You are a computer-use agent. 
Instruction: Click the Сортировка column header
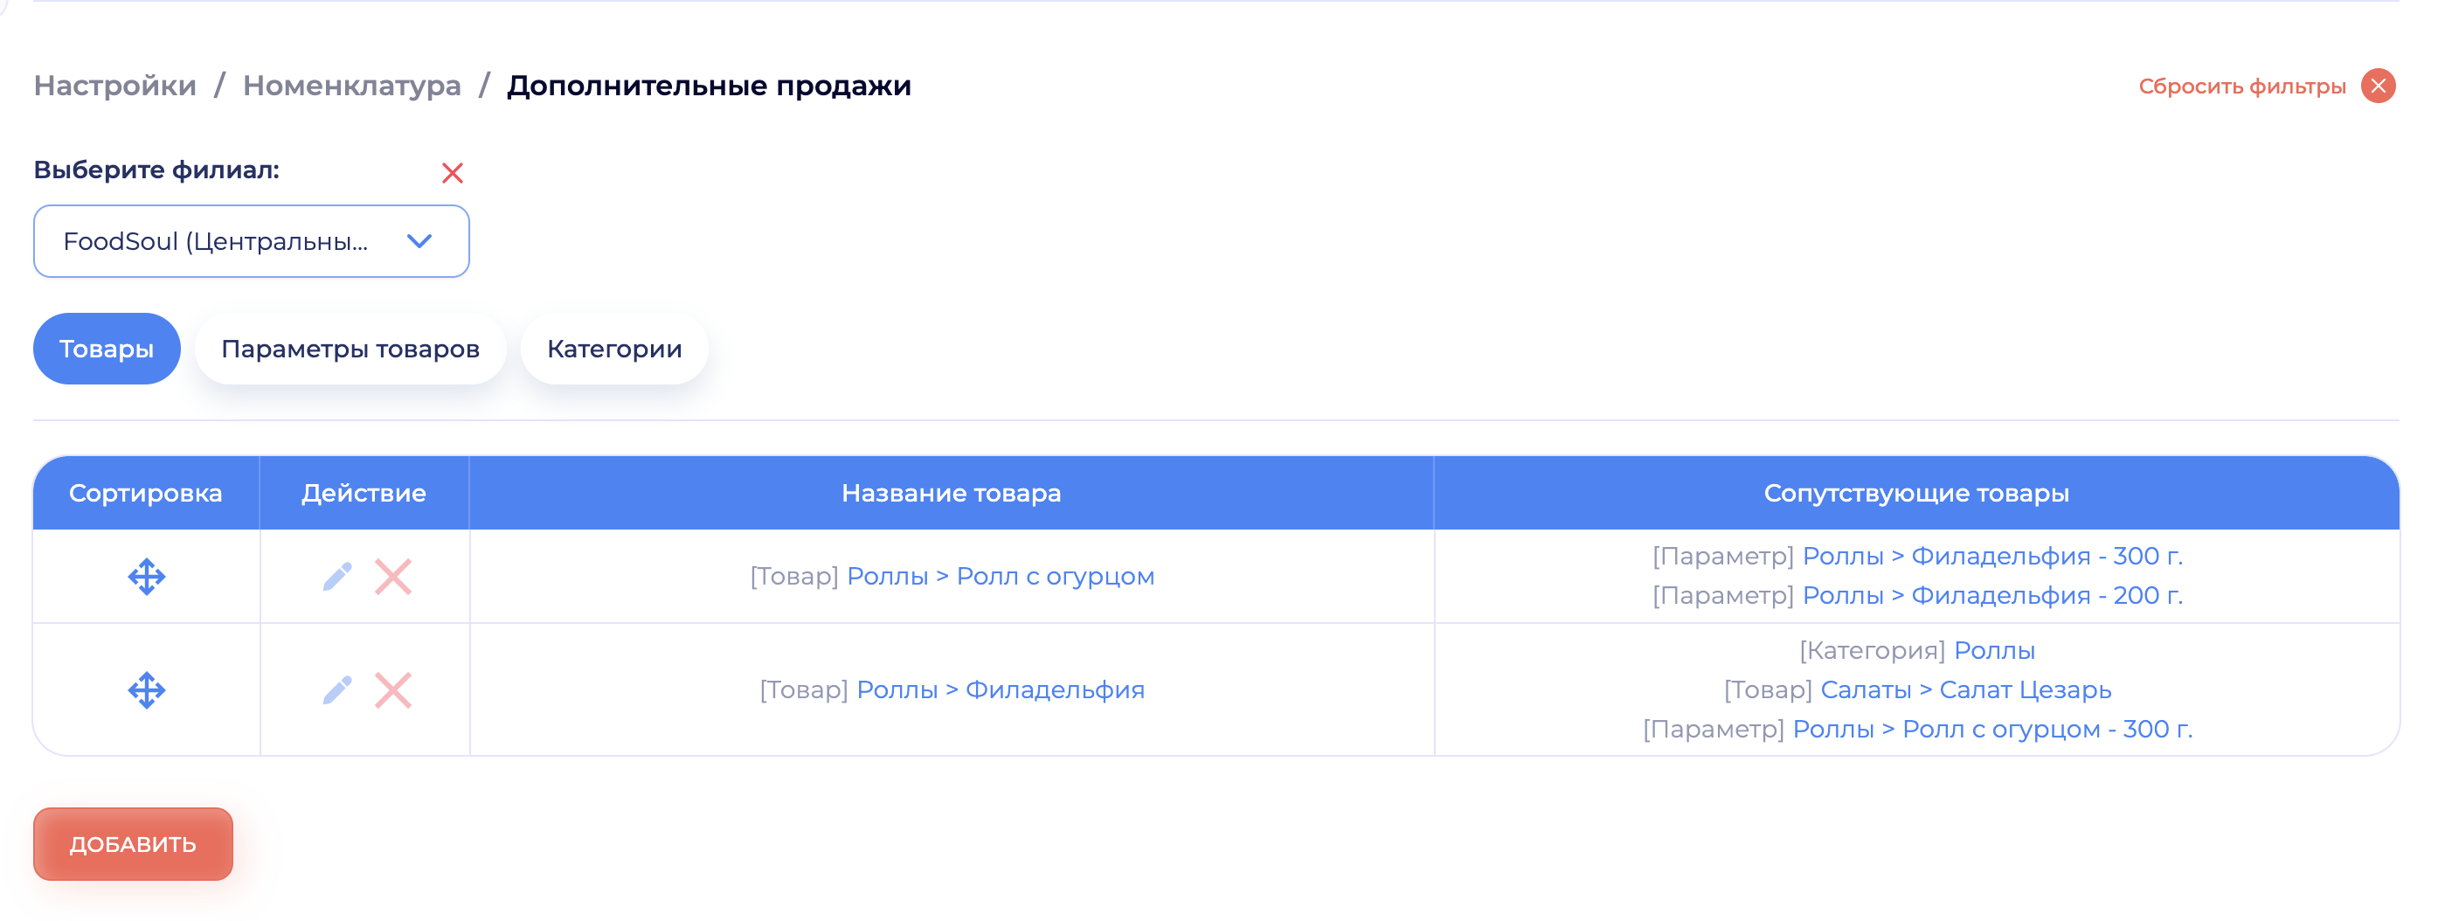click(146, 493)
